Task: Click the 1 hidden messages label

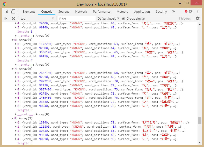Action: (x=184, y=19)
